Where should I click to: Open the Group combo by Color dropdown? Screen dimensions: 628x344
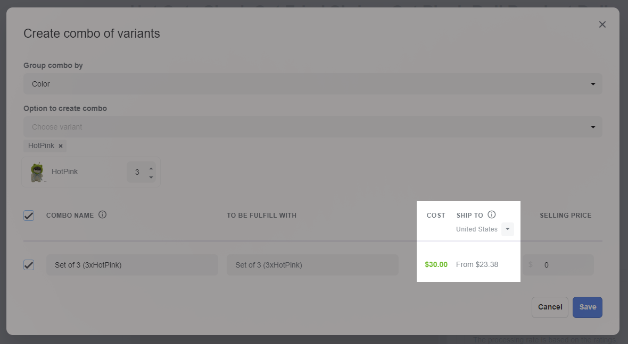click(312, 84)
